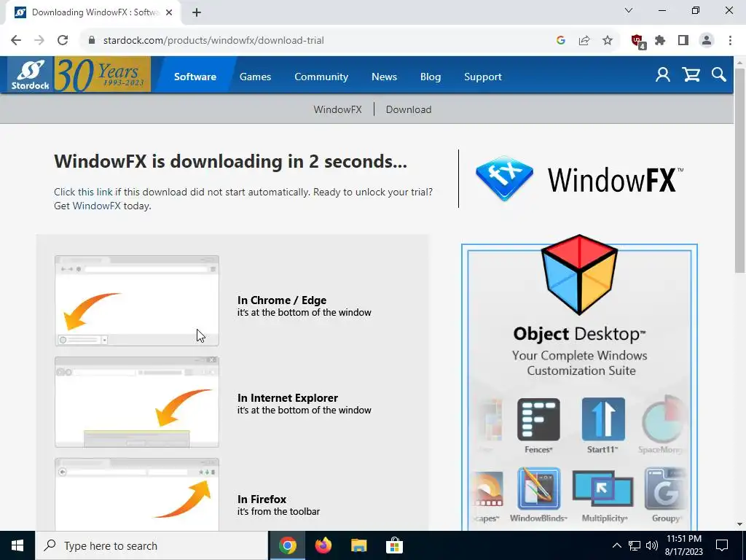This screenshot has width=746, height=560.
Task: Open the Community menu
Action: (321, 77)
